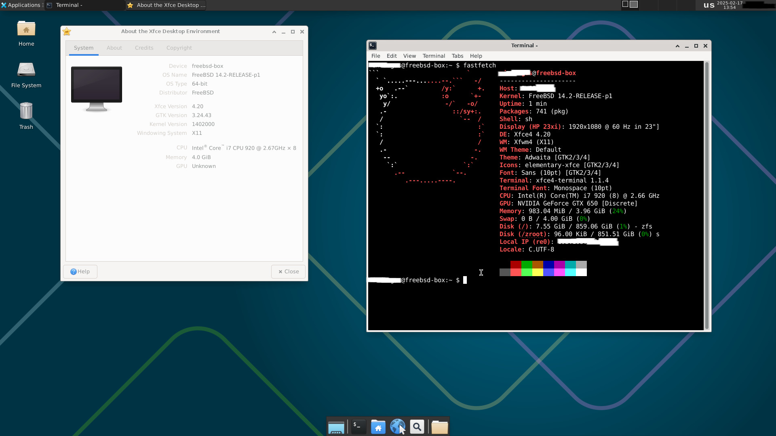Click the Show Desktop dock icon
The height and width of the screenshot is (436, 776).
[x=336, y=427]
